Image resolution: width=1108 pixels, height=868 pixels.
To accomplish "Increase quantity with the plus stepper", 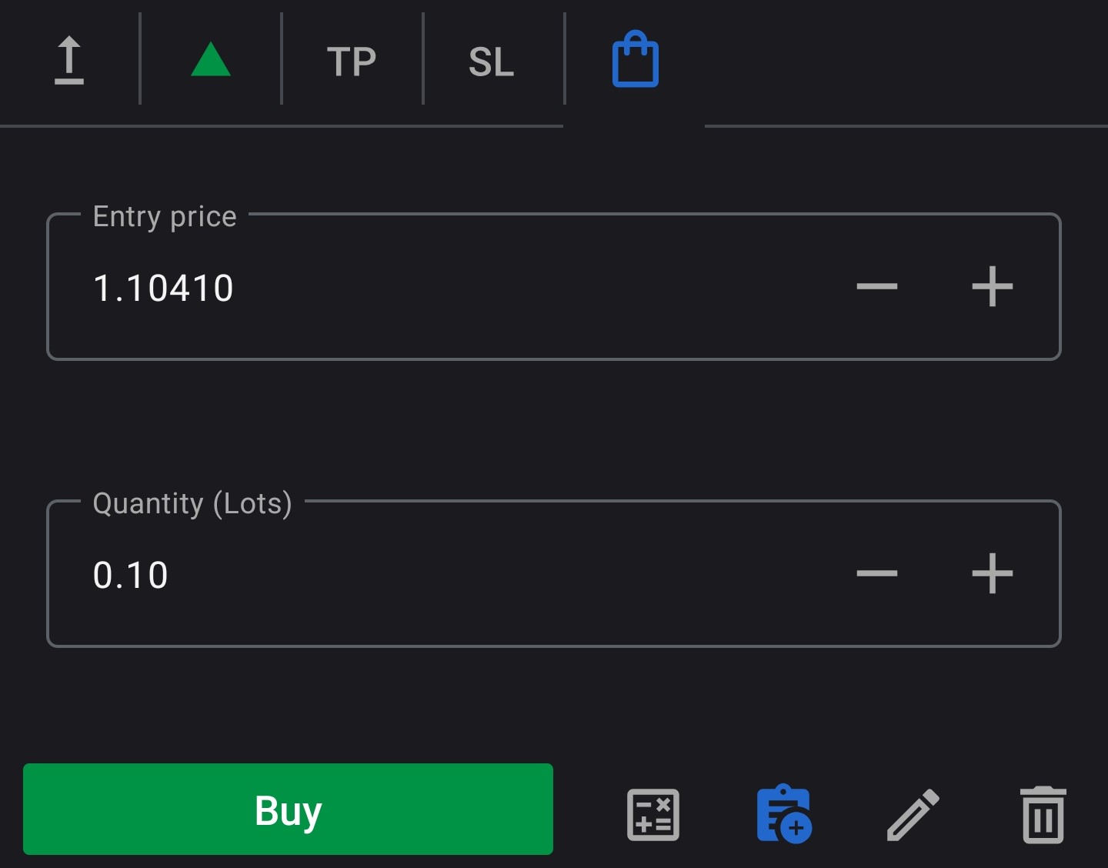I will (993, 573).
